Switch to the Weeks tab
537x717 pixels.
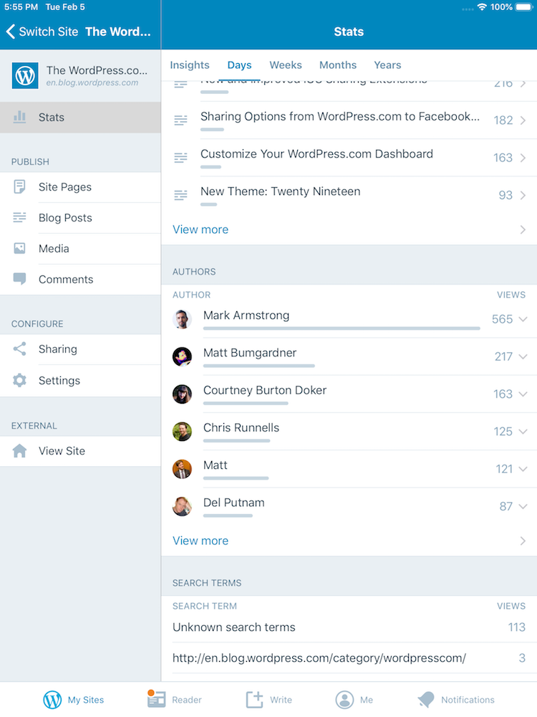pyautogui.click(x=286, y=65)
